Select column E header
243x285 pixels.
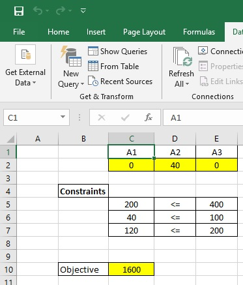pos(216,138)
